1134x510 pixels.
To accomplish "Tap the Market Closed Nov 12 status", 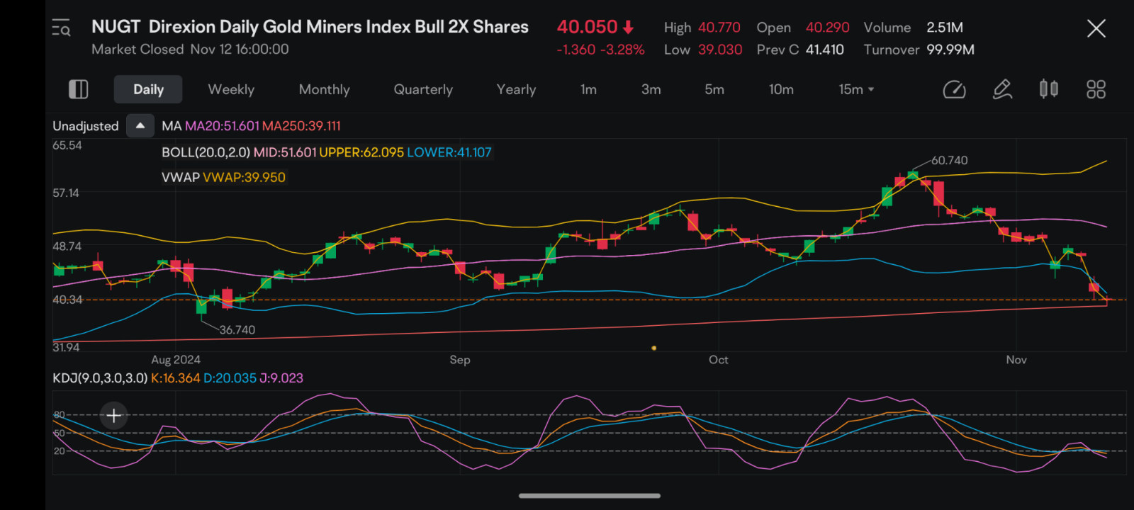I will [x=190, y=50].
